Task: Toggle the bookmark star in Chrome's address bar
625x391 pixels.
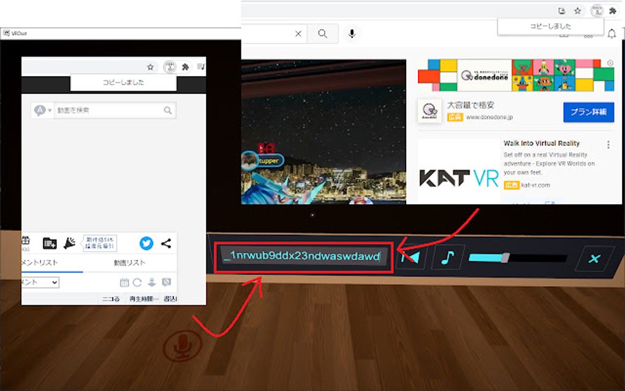Action: coord(577,10)
